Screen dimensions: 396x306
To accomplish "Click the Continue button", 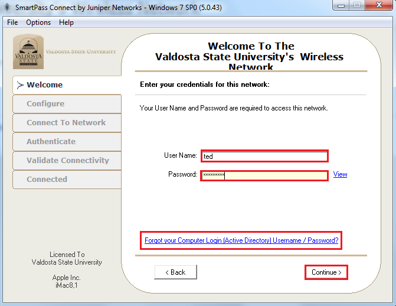I will click(x=326, y=272).
